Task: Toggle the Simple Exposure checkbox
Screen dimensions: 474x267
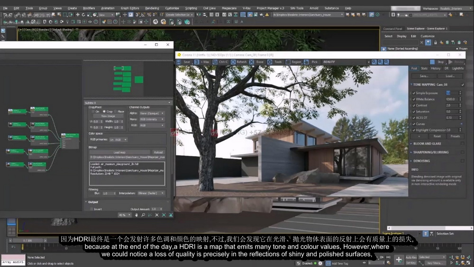Action: pos(414,93)
